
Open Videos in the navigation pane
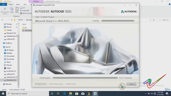click(x=9, y=68)
